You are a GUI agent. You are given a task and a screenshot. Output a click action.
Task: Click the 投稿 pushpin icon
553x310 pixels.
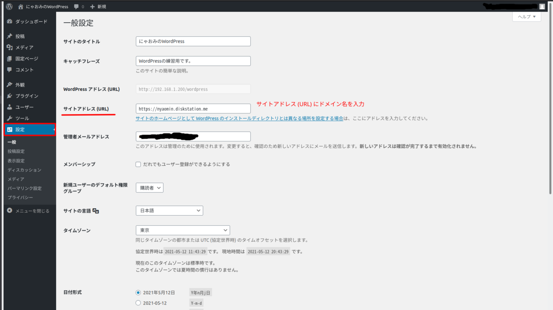[10, 36]
